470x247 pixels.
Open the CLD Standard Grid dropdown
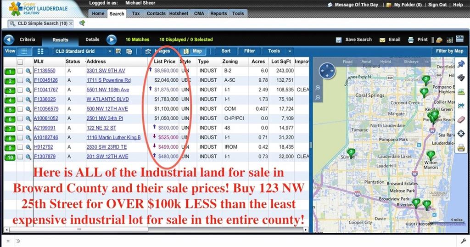(x=110, y=51)
